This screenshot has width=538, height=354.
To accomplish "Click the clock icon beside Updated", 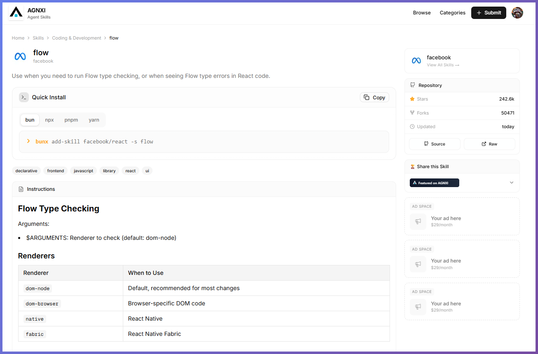I will click(x=412, y=127).
